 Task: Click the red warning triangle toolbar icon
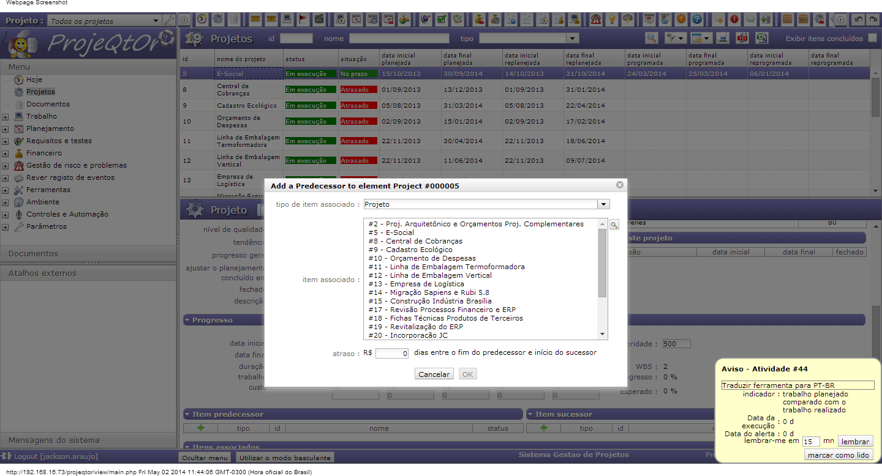(595, 20)
